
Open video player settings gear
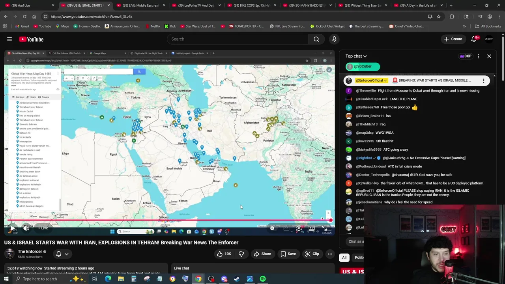pyautogui.click(x=299, y=228)
